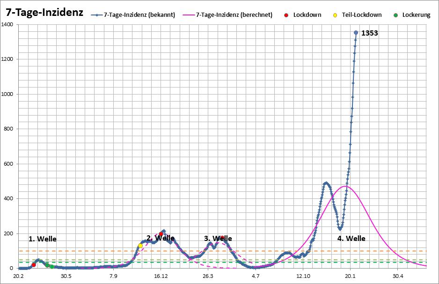Click the data label "1353"
This screenshot has width=439, height=284.
coord(370,33)
